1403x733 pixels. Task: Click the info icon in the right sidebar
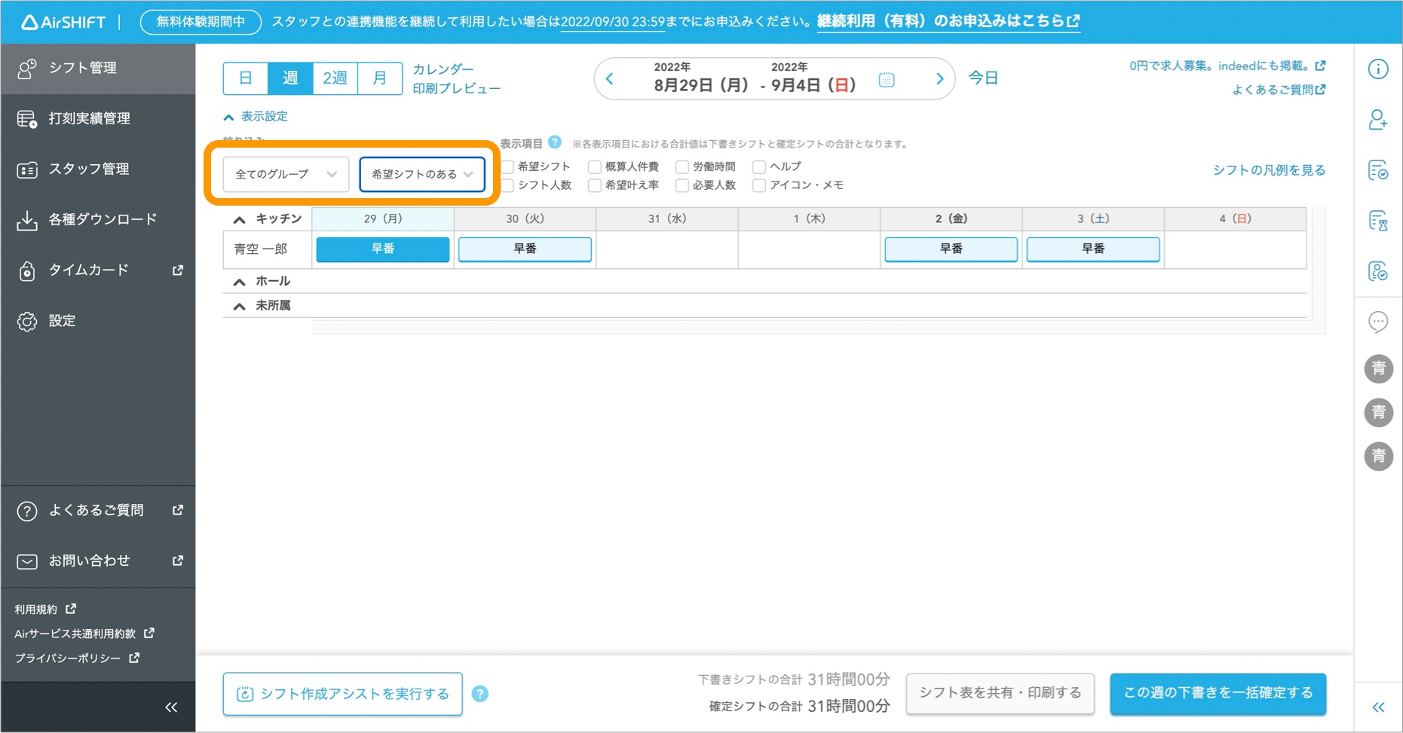(x=1379, y=69)
